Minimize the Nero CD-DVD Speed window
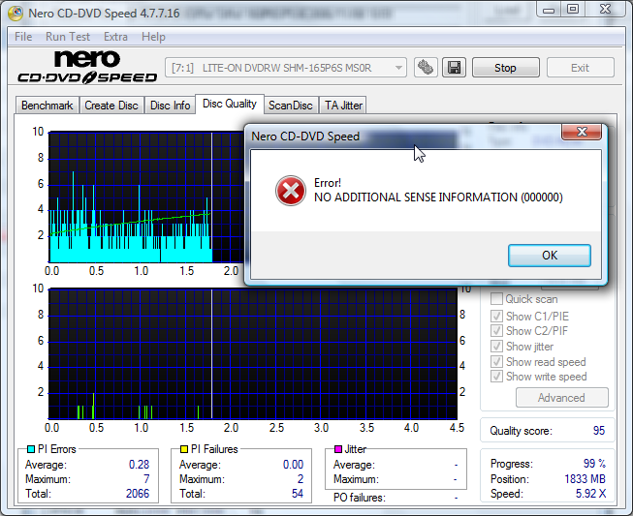 (x=549, y=10)
